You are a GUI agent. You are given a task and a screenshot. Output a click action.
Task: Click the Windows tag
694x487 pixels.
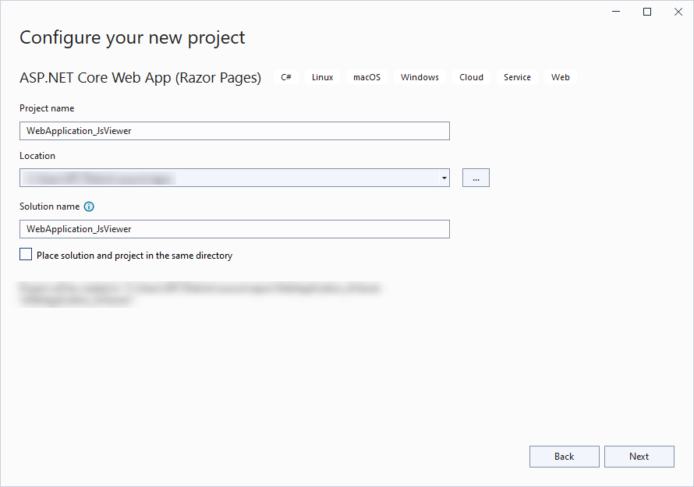(x=420, y=77)
